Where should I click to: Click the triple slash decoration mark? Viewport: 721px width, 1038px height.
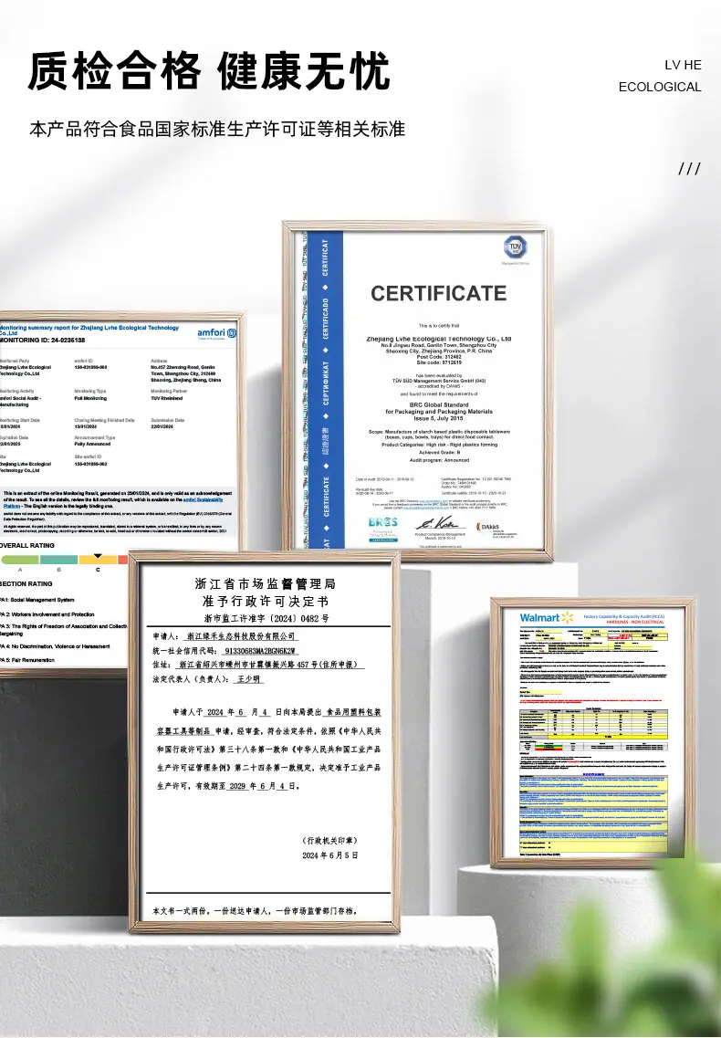click(x=689, y=169)
